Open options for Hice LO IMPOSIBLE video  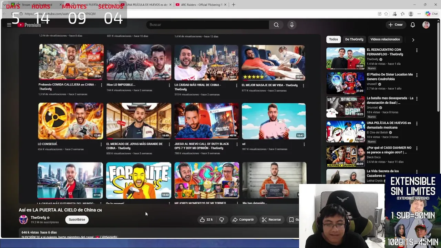click(x=169, y=85)
